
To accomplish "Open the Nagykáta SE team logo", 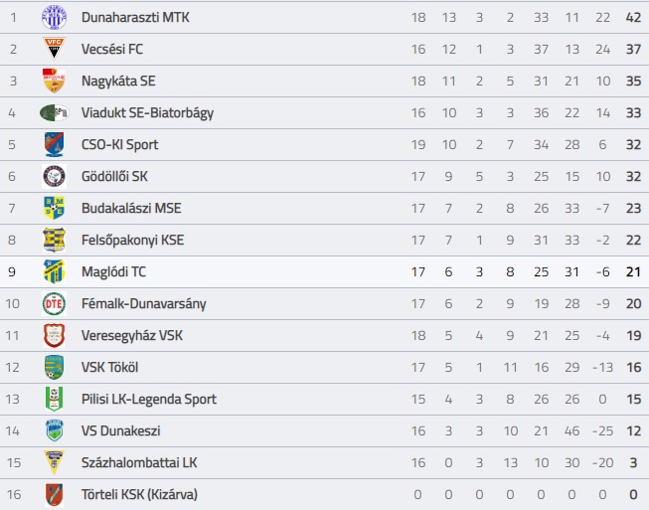I will [x=55, y=81].
